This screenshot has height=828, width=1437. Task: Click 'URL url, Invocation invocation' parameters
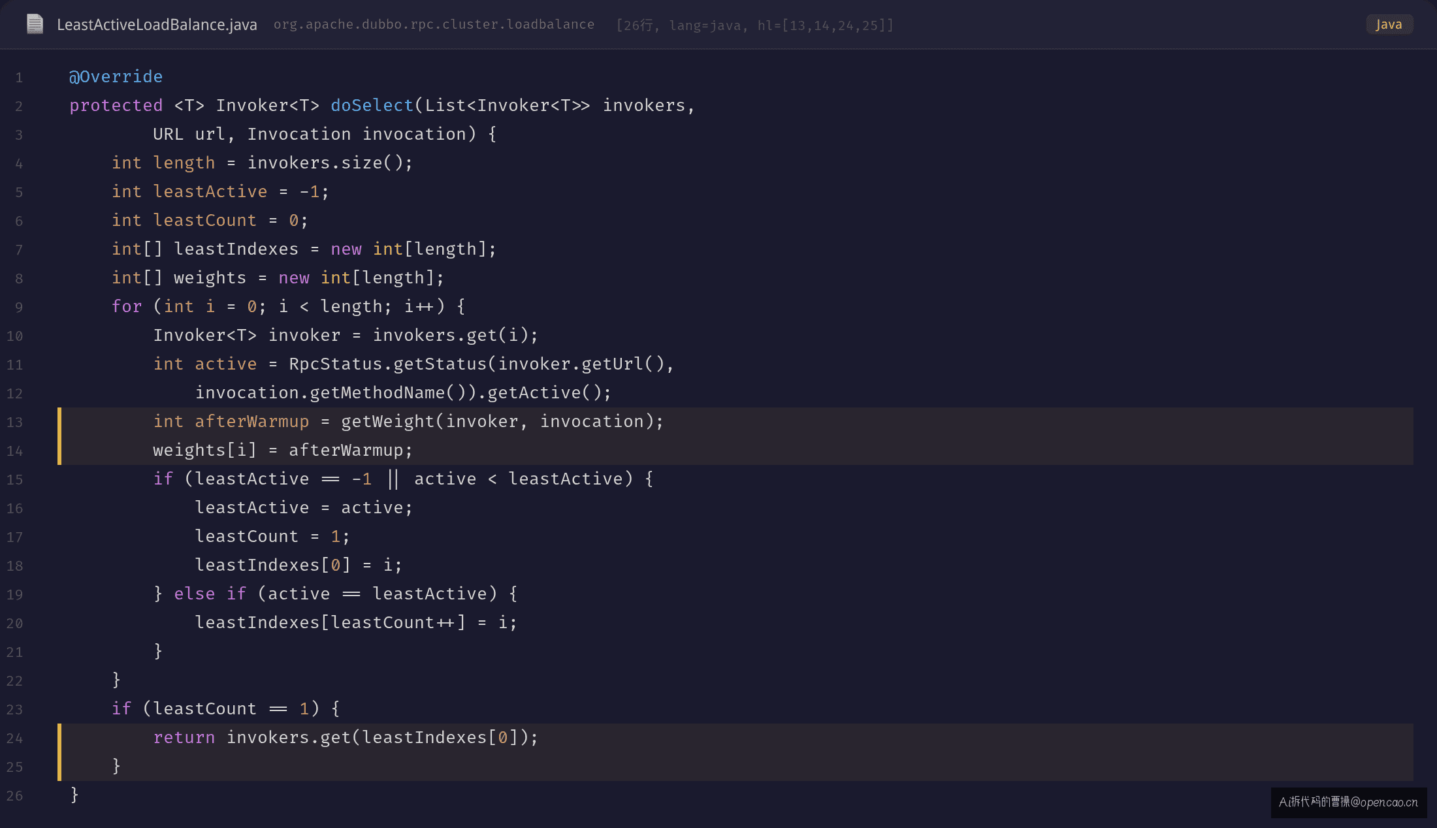[310, 134]
